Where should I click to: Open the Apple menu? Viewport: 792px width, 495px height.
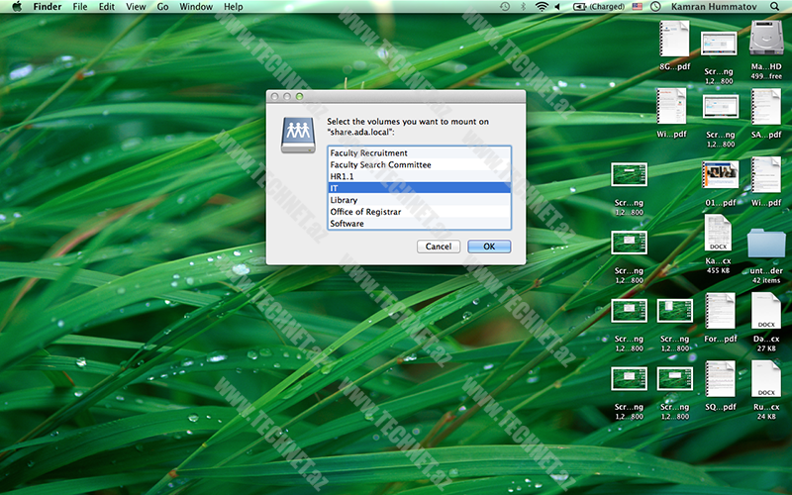click(17, 7)
